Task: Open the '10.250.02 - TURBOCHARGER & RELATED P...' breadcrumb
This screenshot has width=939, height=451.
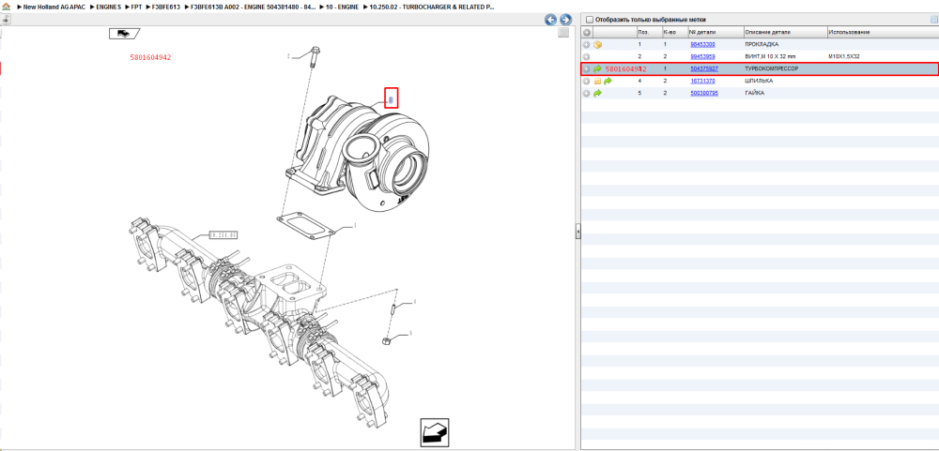Action: [x=432, y=6]
